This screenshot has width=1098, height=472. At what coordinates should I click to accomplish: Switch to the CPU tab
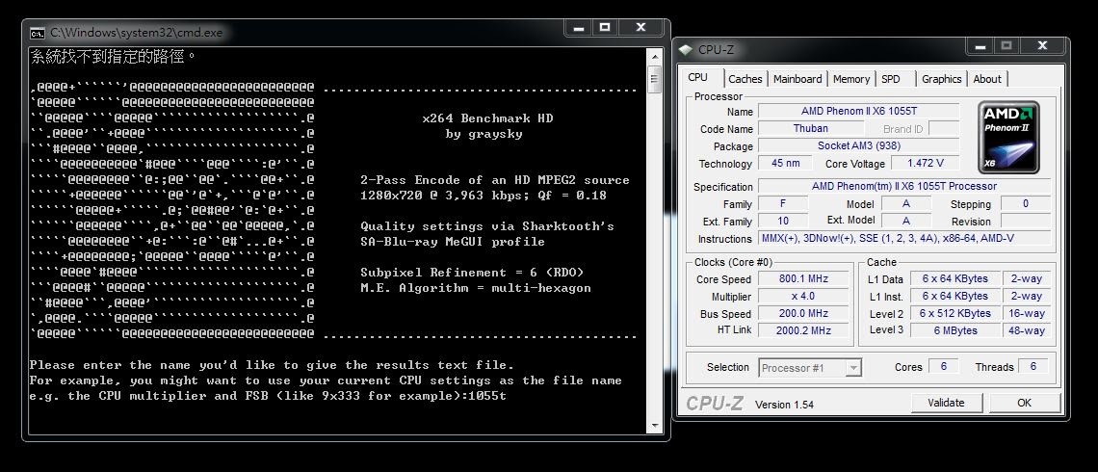697,78
